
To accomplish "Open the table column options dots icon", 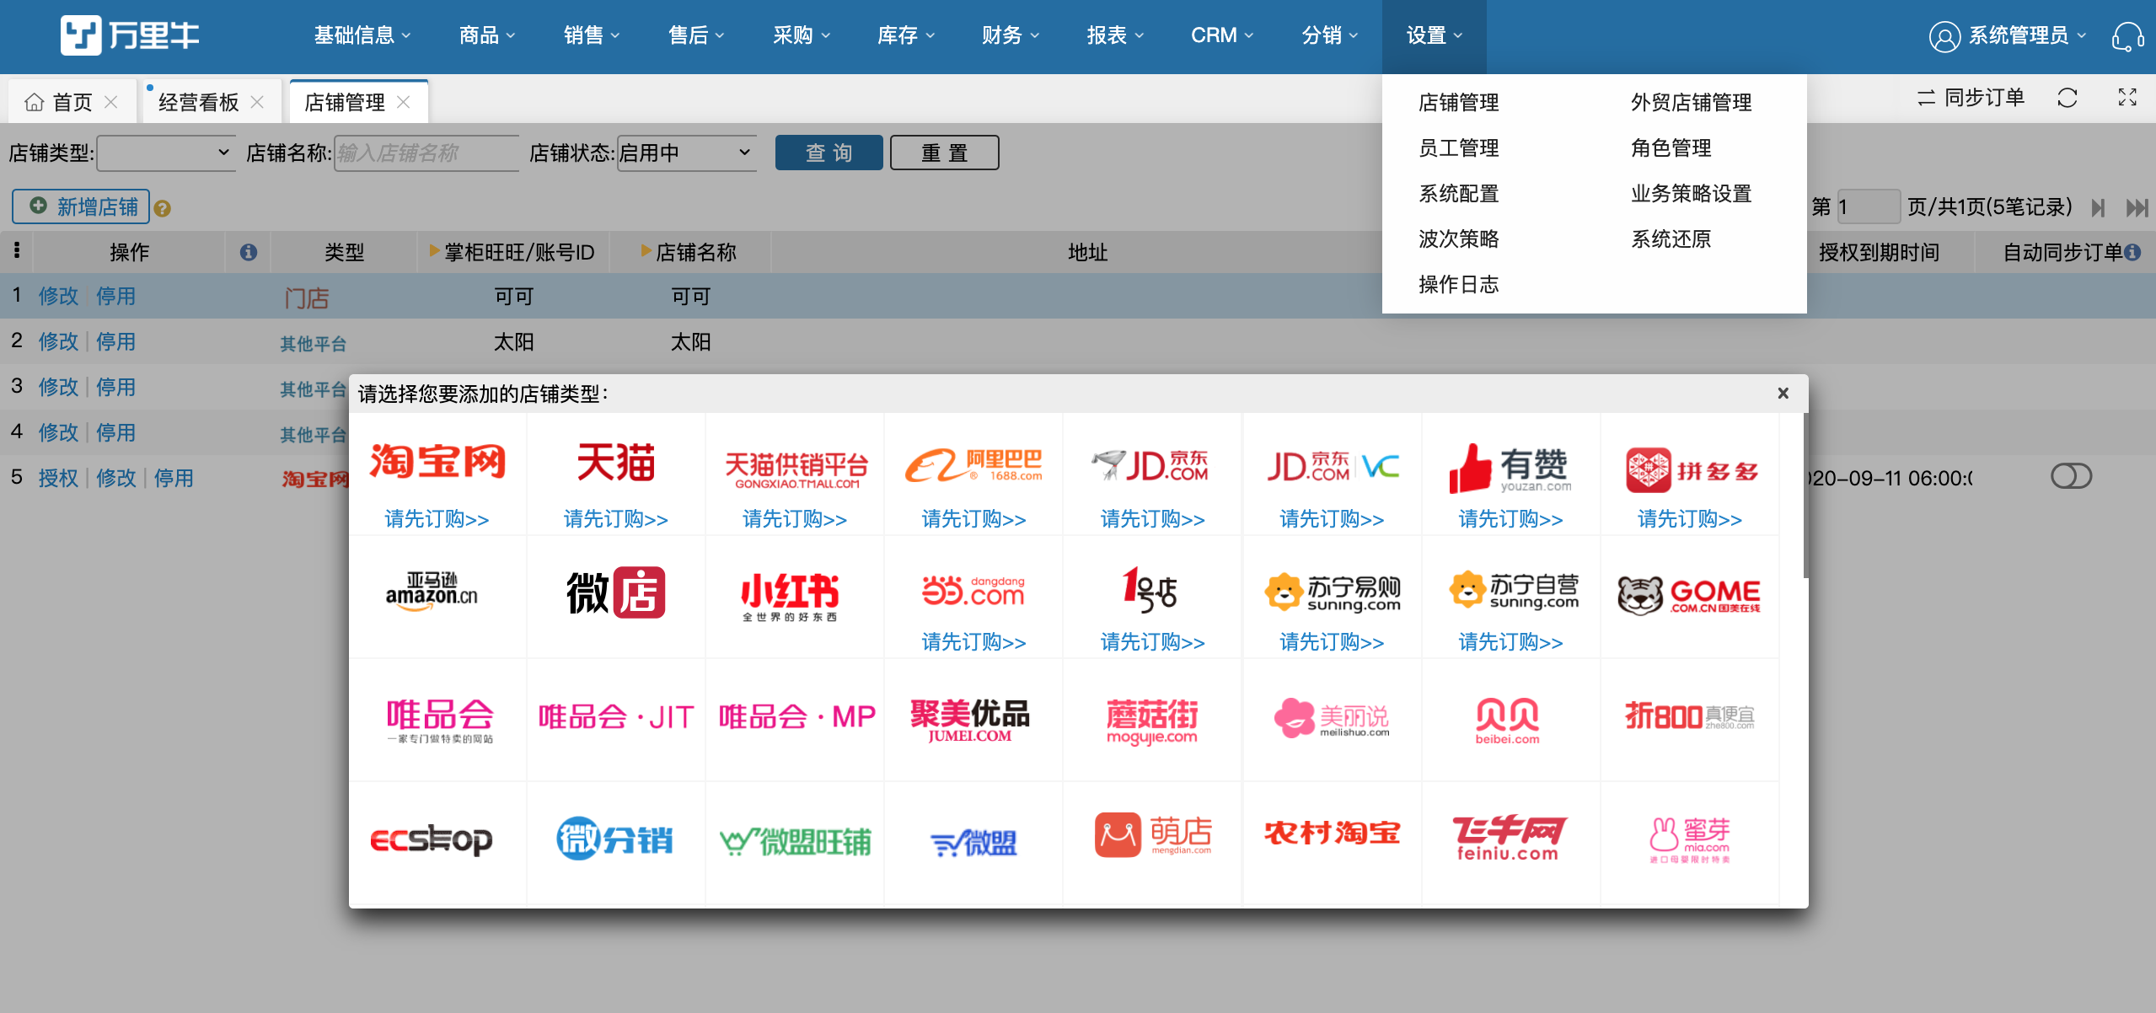I will tap(17, 250).
